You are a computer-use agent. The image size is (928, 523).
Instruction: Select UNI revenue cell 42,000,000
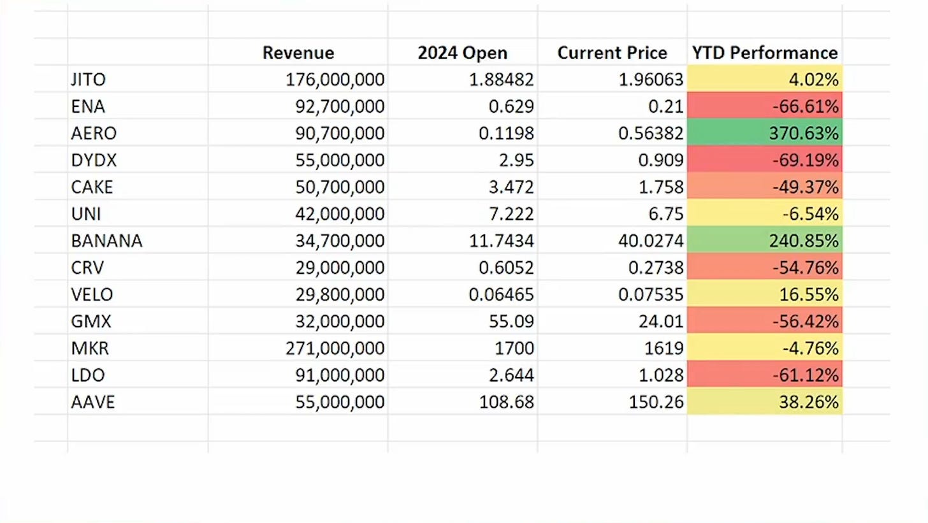298,213
